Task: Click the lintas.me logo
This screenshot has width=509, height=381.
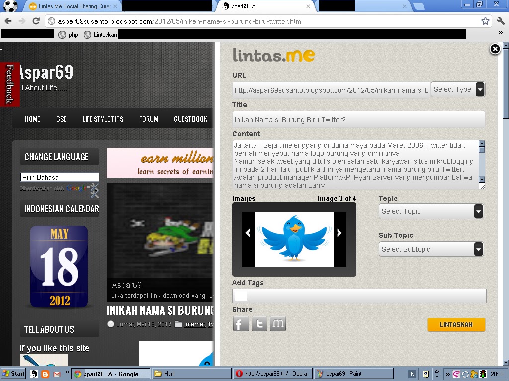Action: coord(273,55)
